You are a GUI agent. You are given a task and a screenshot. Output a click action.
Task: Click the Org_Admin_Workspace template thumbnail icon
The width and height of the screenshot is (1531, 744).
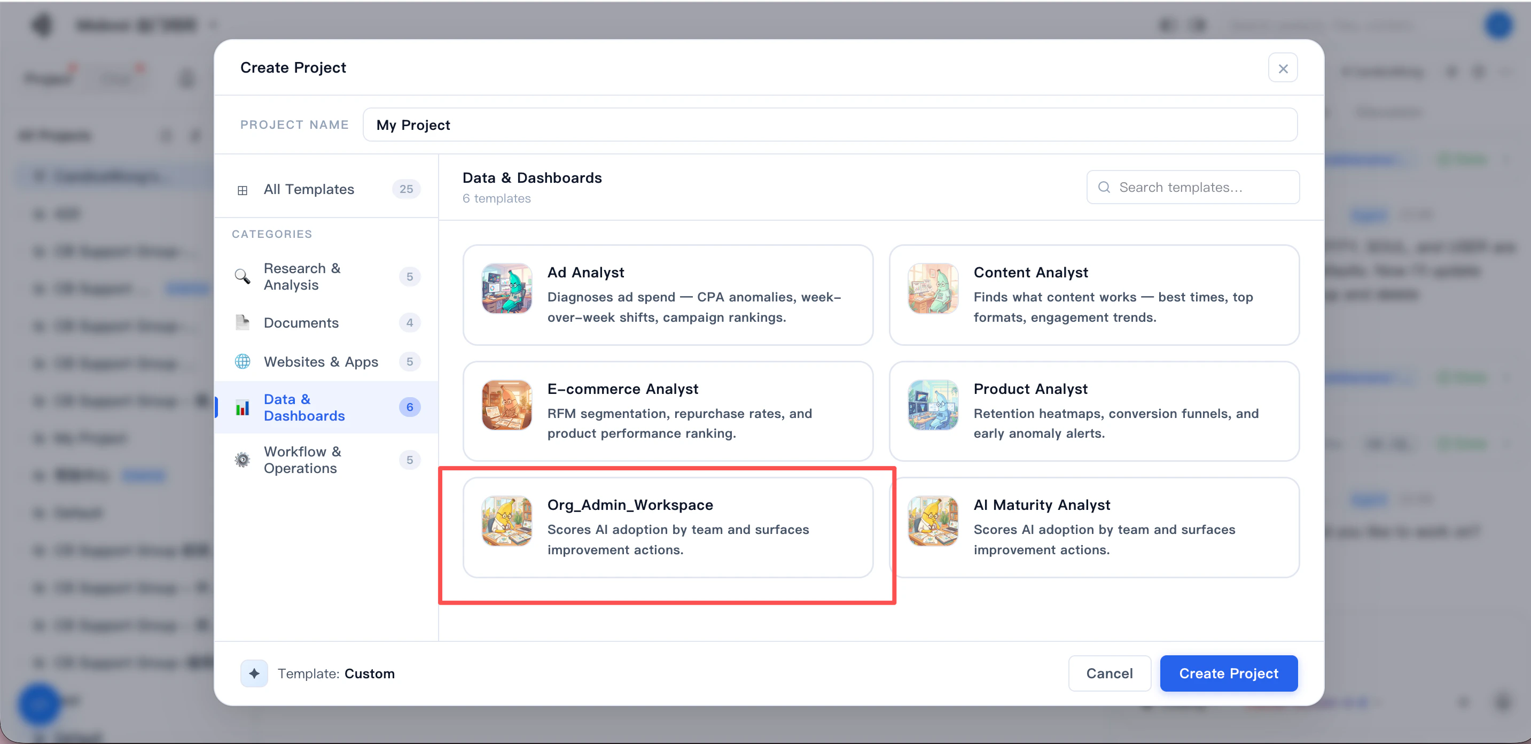[x=506, y=521]
